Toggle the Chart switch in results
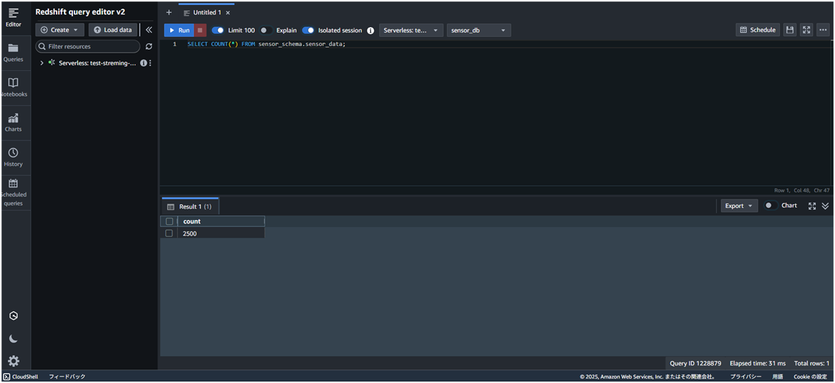Screen dimensions: 835x383 [x=770, y=205]
